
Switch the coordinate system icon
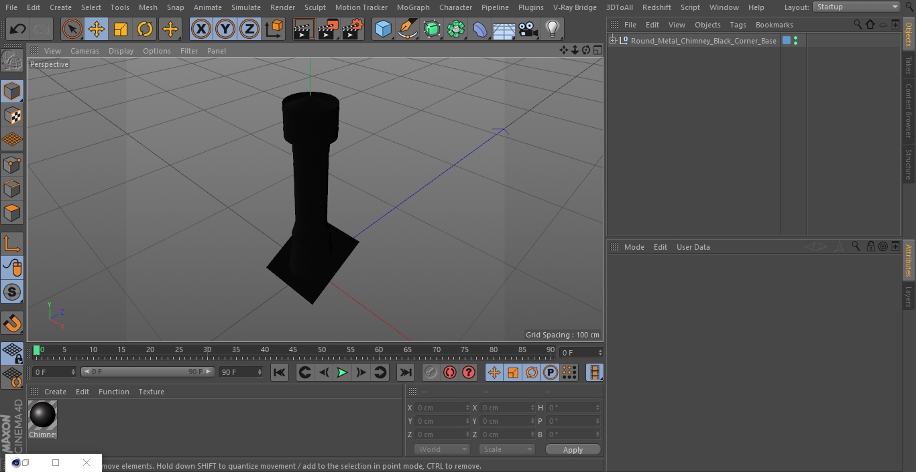click(x=274, y=29)
